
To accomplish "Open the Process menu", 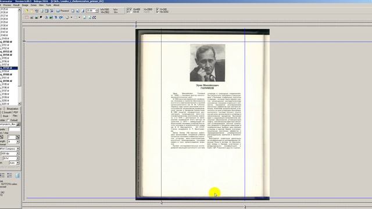I will (x=7, y=5).
